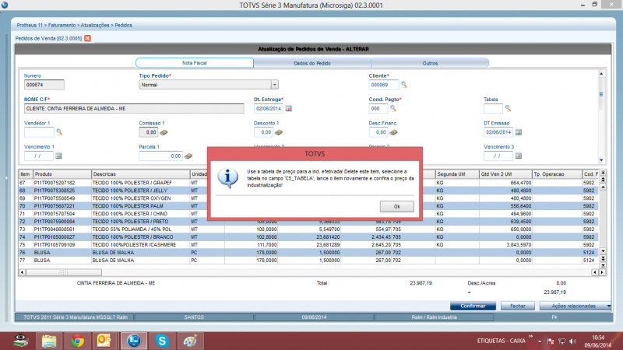
Task: Click the Produto column header
Action: [x=62, y=174]
